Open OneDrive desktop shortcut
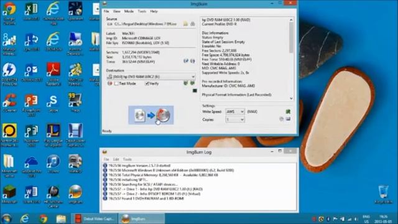The image size is (398, 224). point(31,166)
